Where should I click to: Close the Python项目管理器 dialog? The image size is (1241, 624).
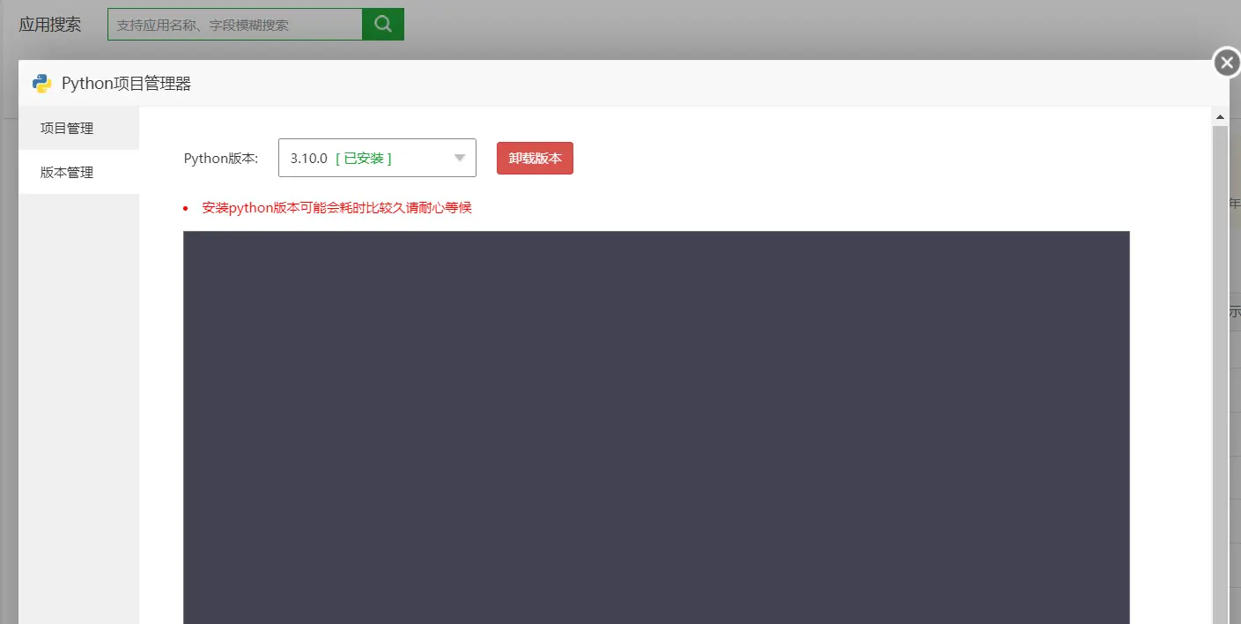1226,63
